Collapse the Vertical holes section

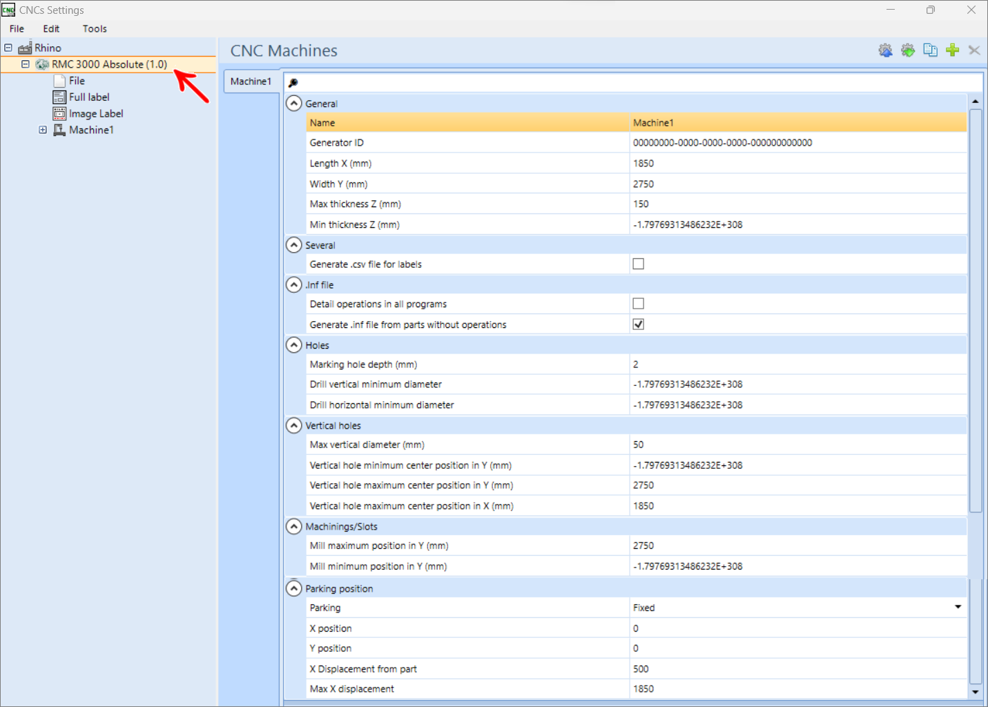[x=294, y=426]
